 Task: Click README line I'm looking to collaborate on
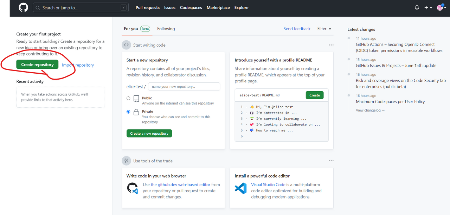click(285, 125)
